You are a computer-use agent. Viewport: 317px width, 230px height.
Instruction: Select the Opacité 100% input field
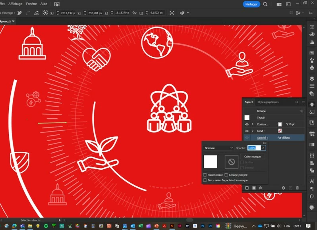pyautogui.click(x=254, y=148)
